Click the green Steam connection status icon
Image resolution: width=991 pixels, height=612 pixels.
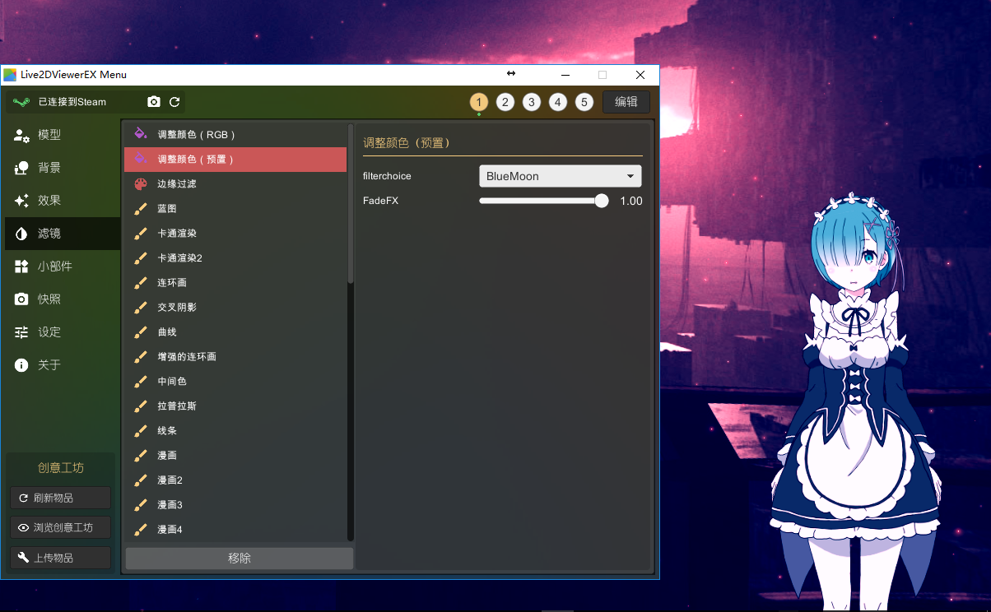coord(21,102)
